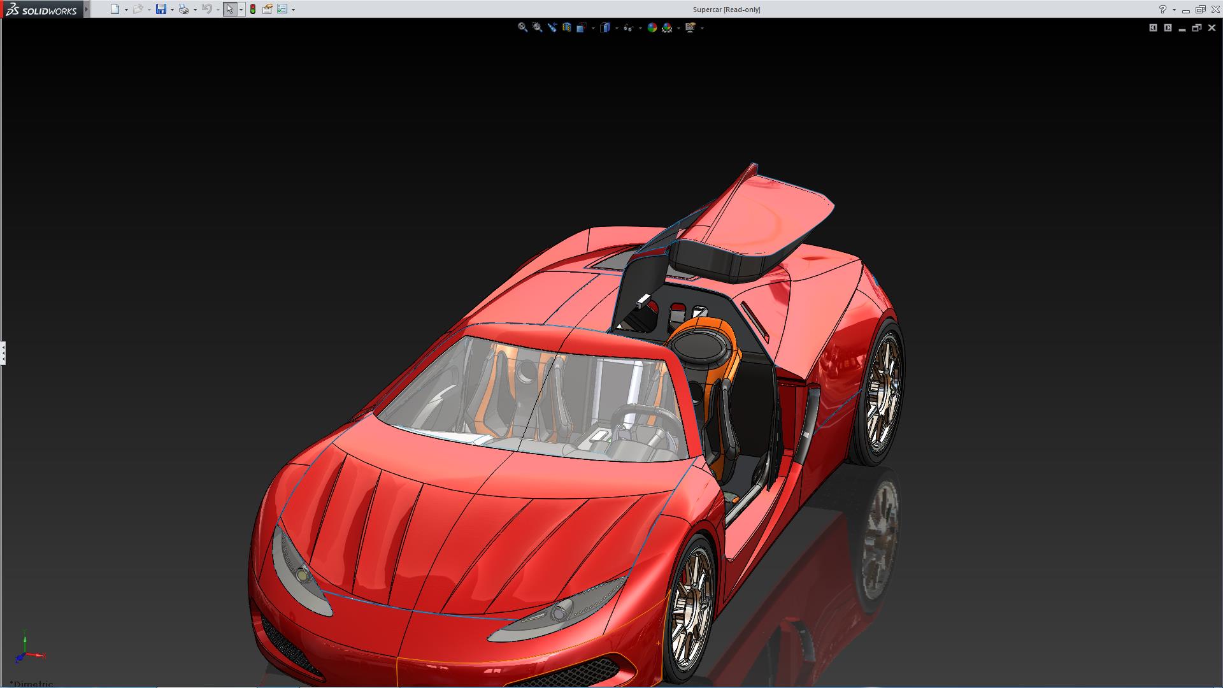Click the Print icon in toolbar

pyautogui.click(x=183, y=9)
